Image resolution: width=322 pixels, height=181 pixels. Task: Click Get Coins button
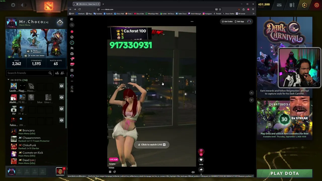pyautogui.click(x=227, y=21)
